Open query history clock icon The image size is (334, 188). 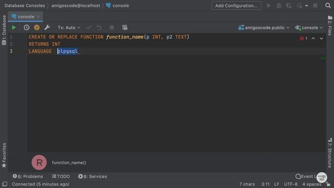(27, 28)
